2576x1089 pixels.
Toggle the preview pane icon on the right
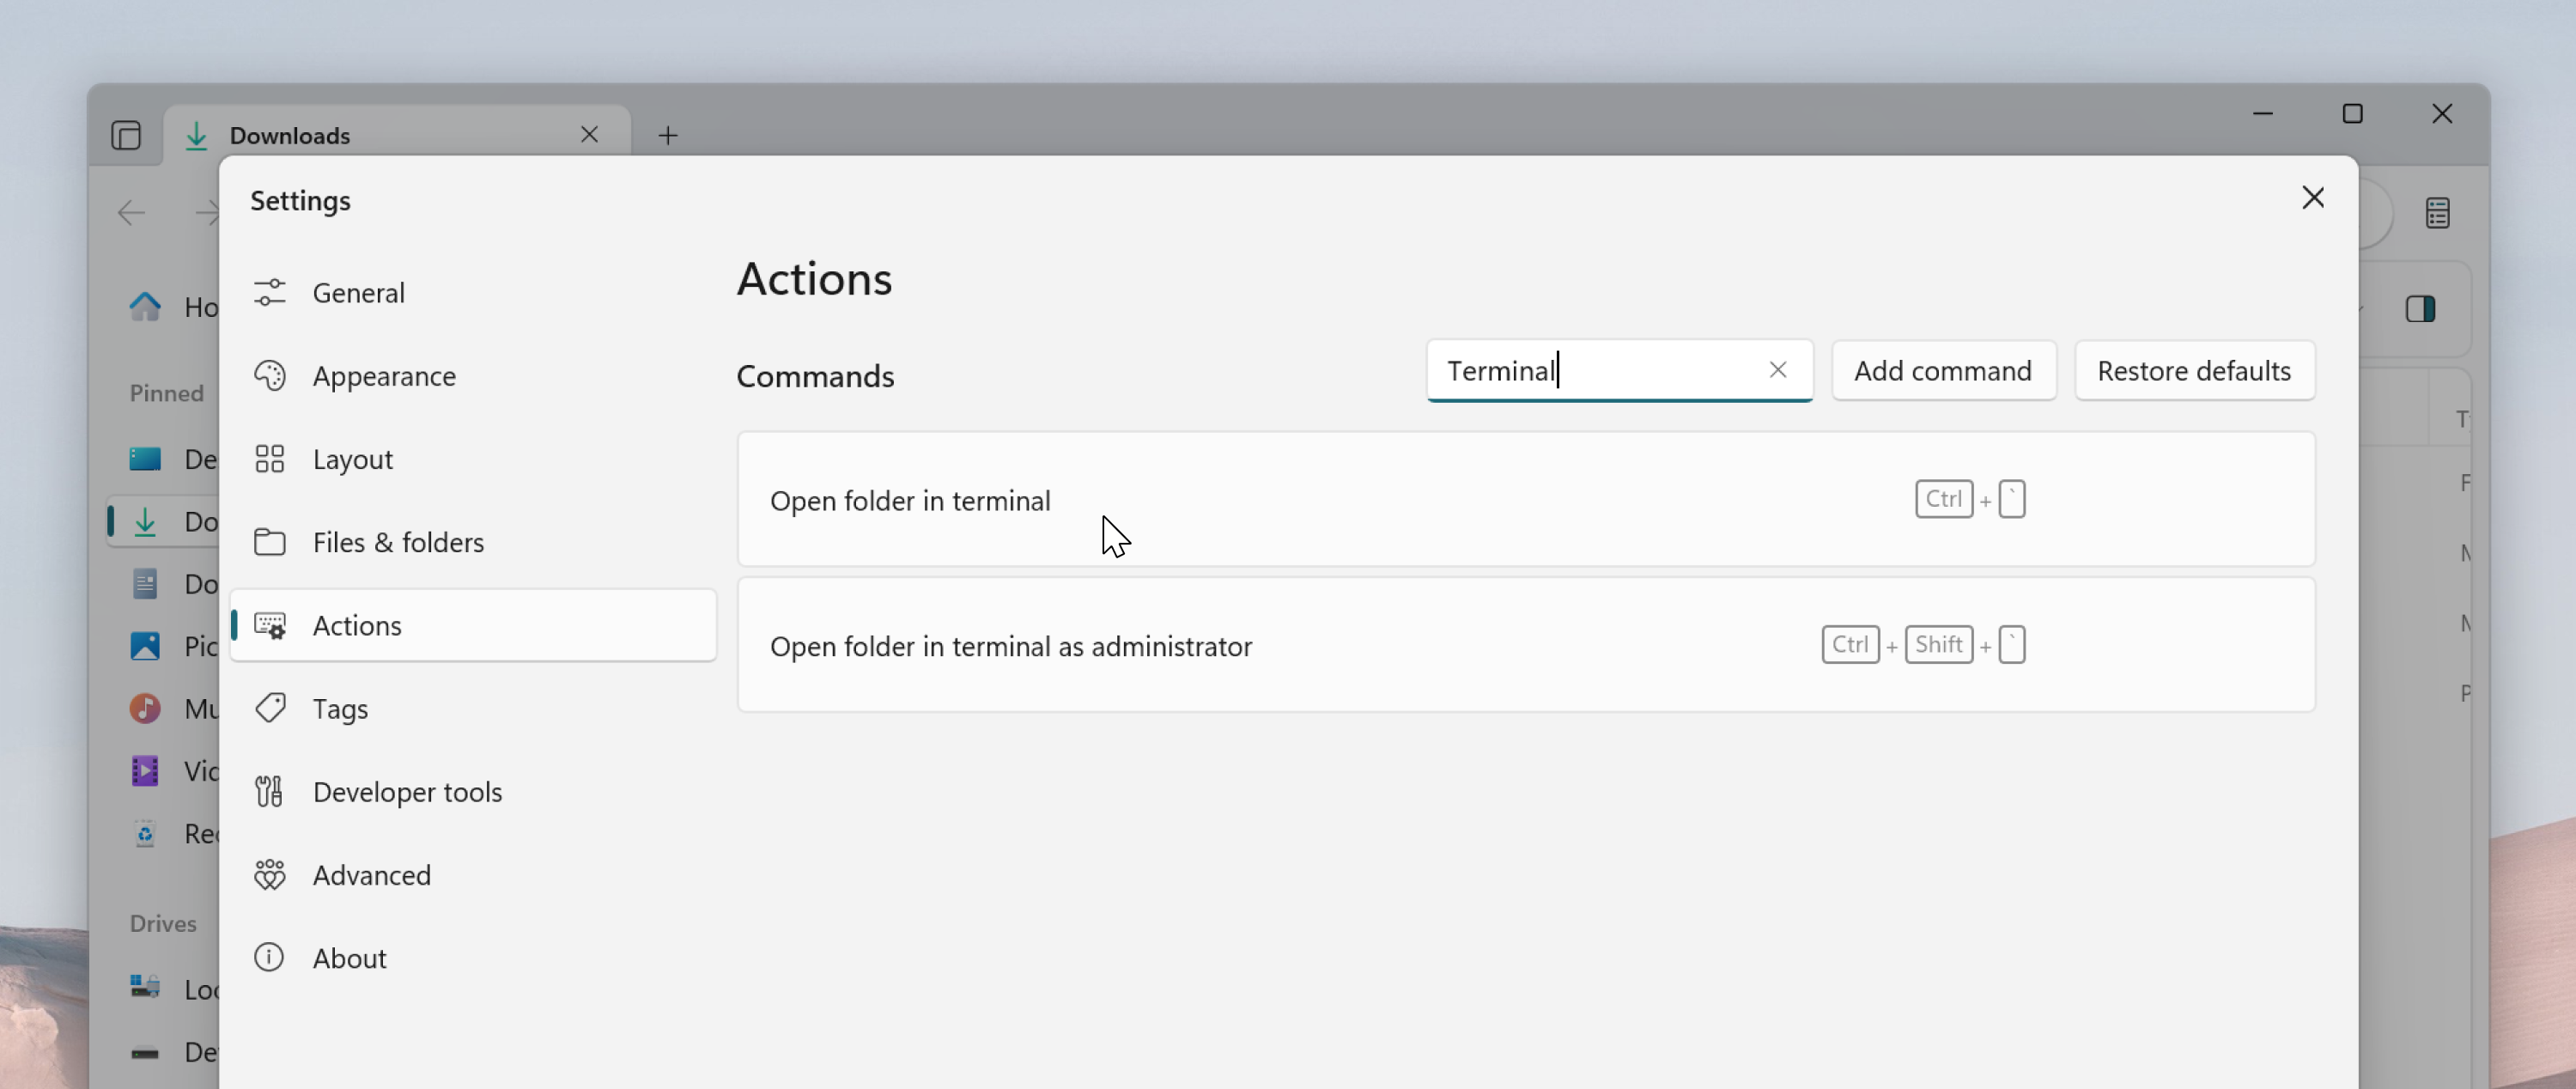[2422, 309]
